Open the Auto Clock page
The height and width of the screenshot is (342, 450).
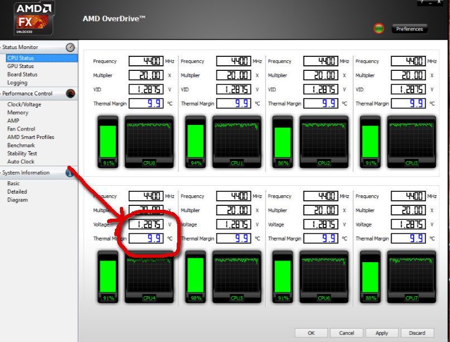pyautogui.click(x=21, y=162)
